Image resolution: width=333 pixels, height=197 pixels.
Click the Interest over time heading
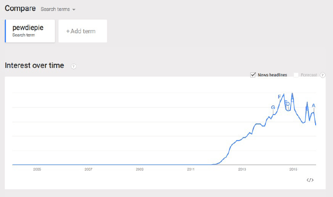click(34, 66)
